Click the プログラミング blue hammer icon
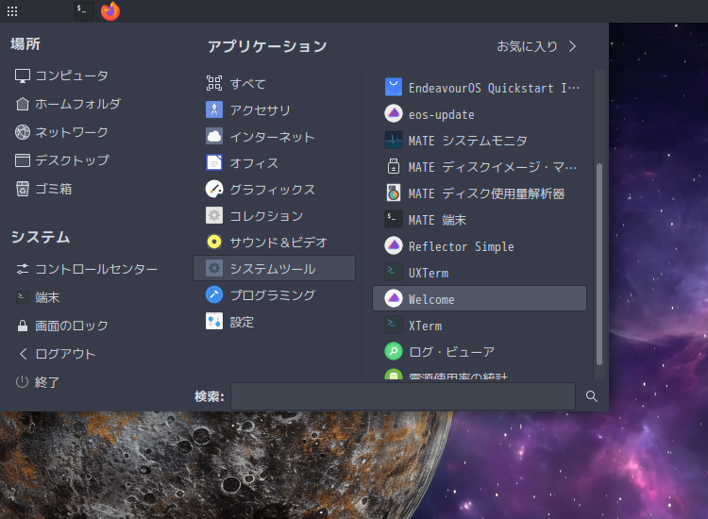The height and width of the screenshot is (519, 708). point(214,294)
